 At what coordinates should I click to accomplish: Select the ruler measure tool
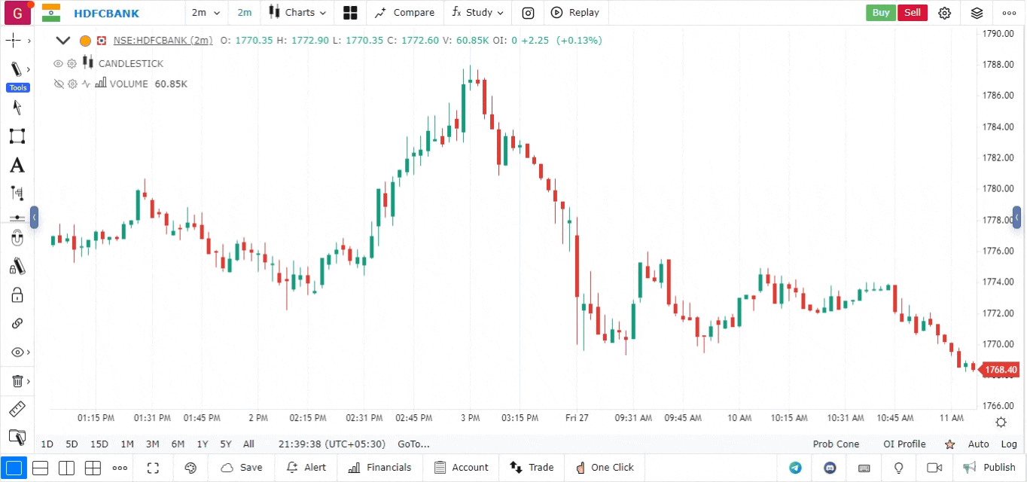[17, 410]
